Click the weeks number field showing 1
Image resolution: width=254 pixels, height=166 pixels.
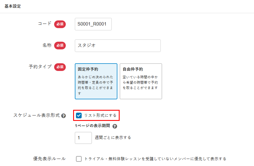[x=83, y=138]
